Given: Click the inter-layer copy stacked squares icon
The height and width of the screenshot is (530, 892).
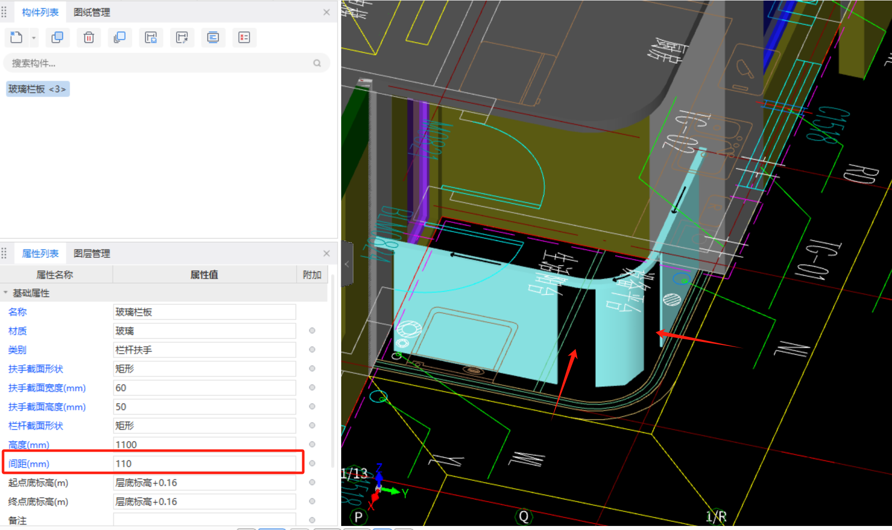Looking at the screenshot, I should tap(119, 37).
